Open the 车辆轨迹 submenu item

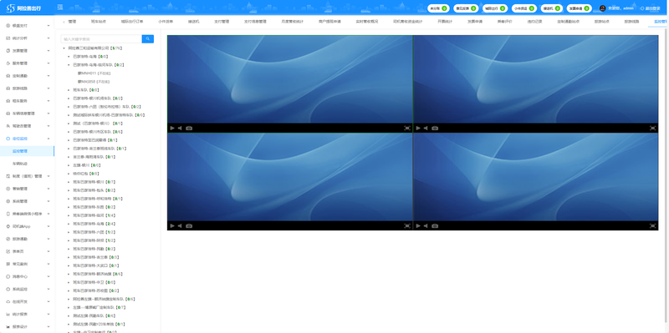tap(20, 164)
